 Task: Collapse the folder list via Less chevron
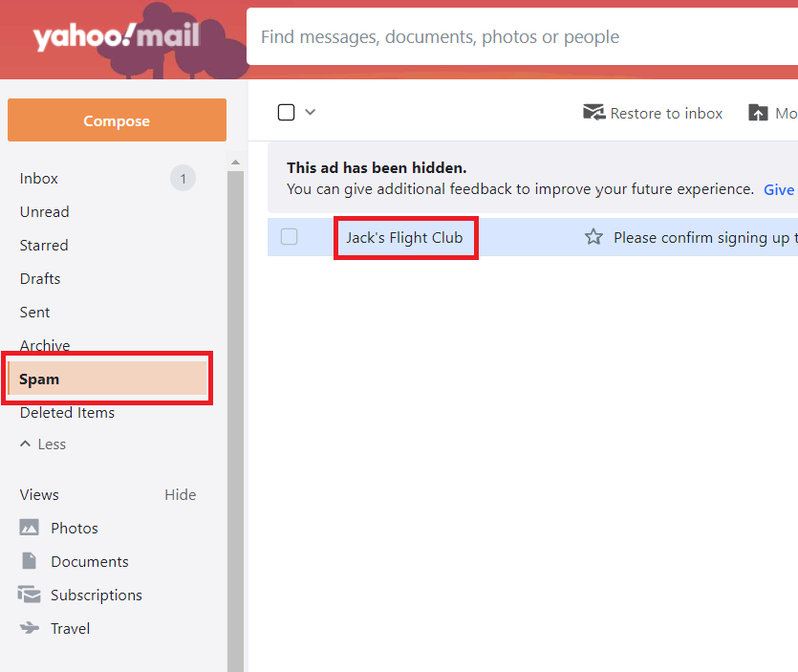[43, 444]
